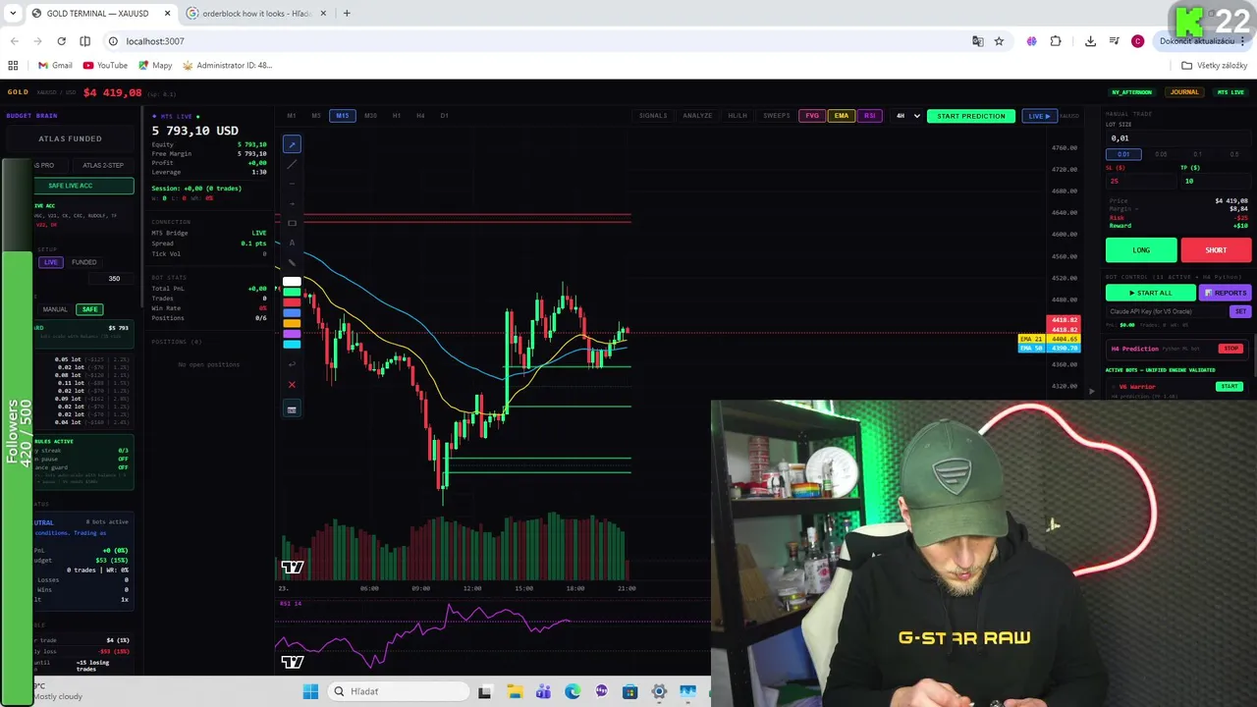
Task: Toggle the ANALYZE overlay
Action: point(697,116)
